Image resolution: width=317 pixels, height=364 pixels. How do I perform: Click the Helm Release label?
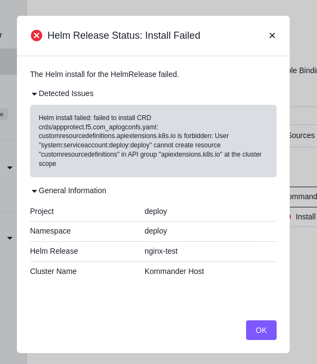[x=54, y=251]
